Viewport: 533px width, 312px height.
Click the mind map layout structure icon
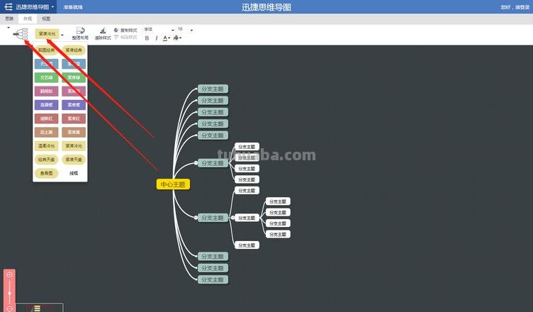pos(21,33)
